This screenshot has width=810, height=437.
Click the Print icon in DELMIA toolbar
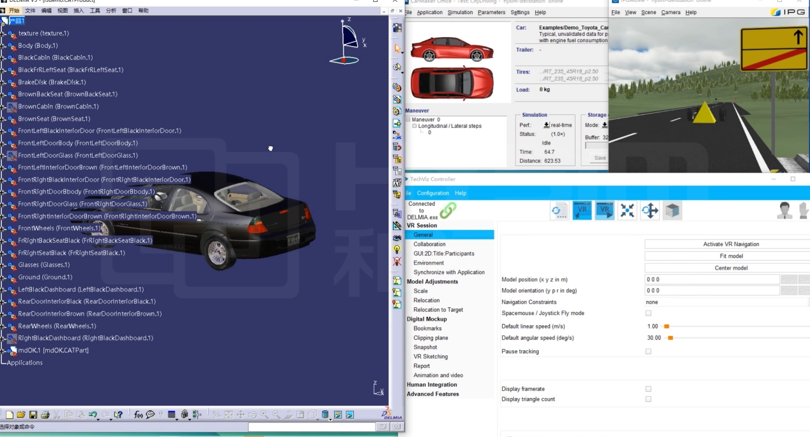coord(45,415)
